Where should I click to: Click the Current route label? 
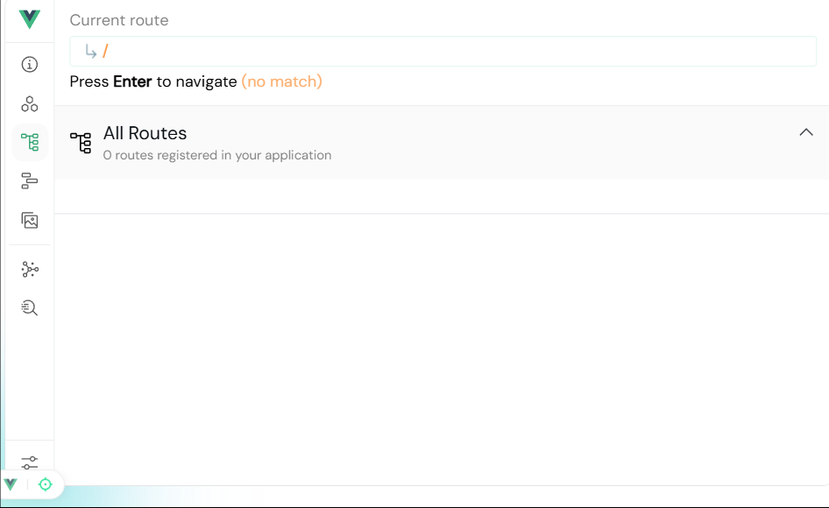click(119, 20)
